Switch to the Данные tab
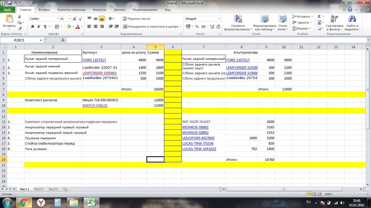This screenshot has width=371, height=208. (119, 10)
